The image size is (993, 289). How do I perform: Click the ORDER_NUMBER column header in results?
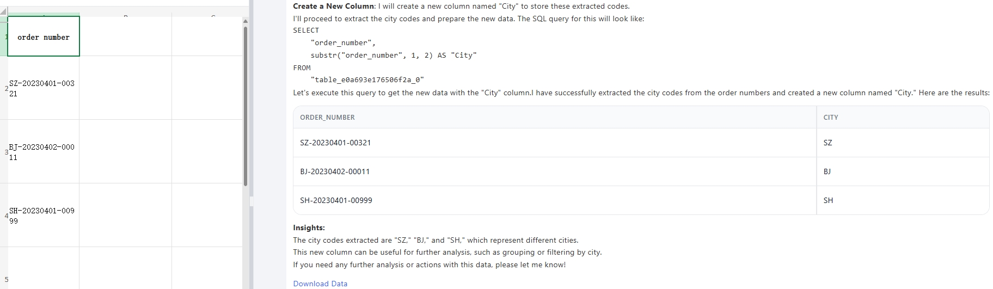tap(327, 118)
